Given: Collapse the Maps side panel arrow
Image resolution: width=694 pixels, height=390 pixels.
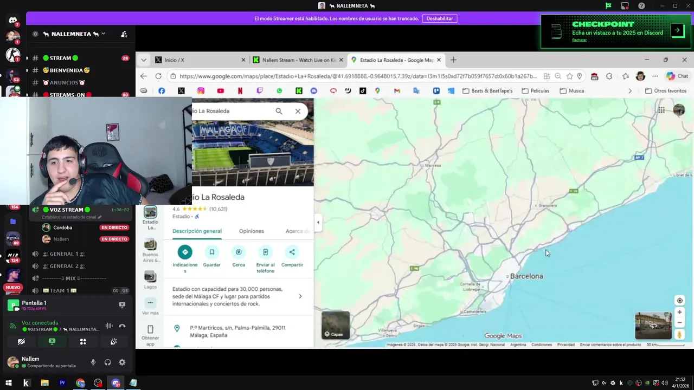Looking at the screenshot, I should (318, 222).
